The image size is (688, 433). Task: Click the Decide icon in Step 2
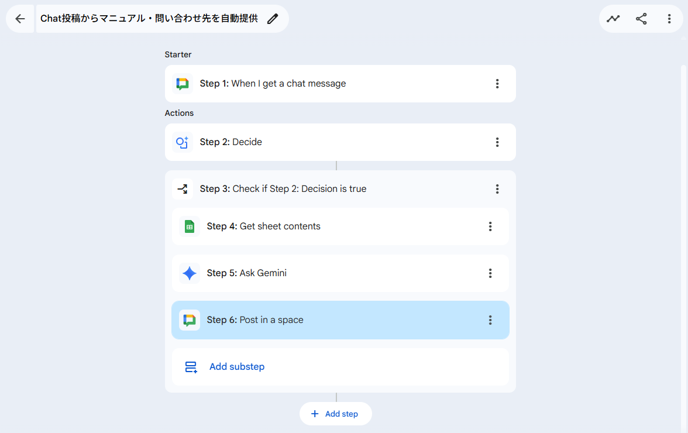coord(183,142)
